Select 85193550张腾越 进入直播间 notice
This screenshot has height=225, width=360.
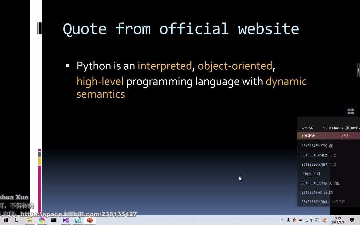pos(323,202)
